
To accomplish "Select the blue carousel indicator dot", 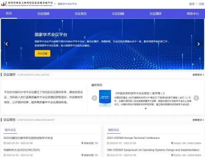I will 146,108.
